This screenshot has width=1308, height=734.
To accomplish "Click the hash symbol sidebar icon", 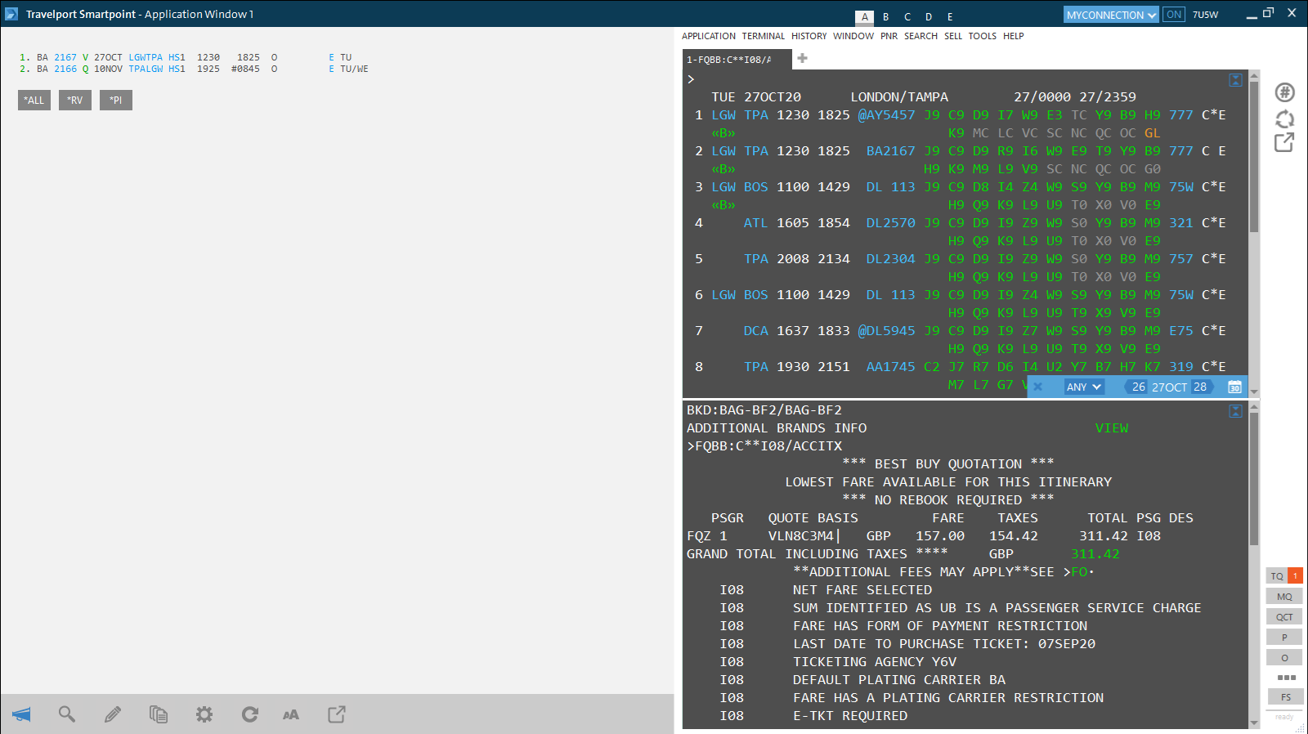I will pos(1285,92).
